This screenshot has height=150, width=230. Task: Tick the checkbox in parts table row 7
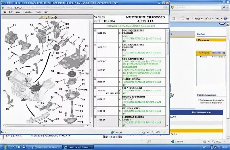click(x=120, y=111)
